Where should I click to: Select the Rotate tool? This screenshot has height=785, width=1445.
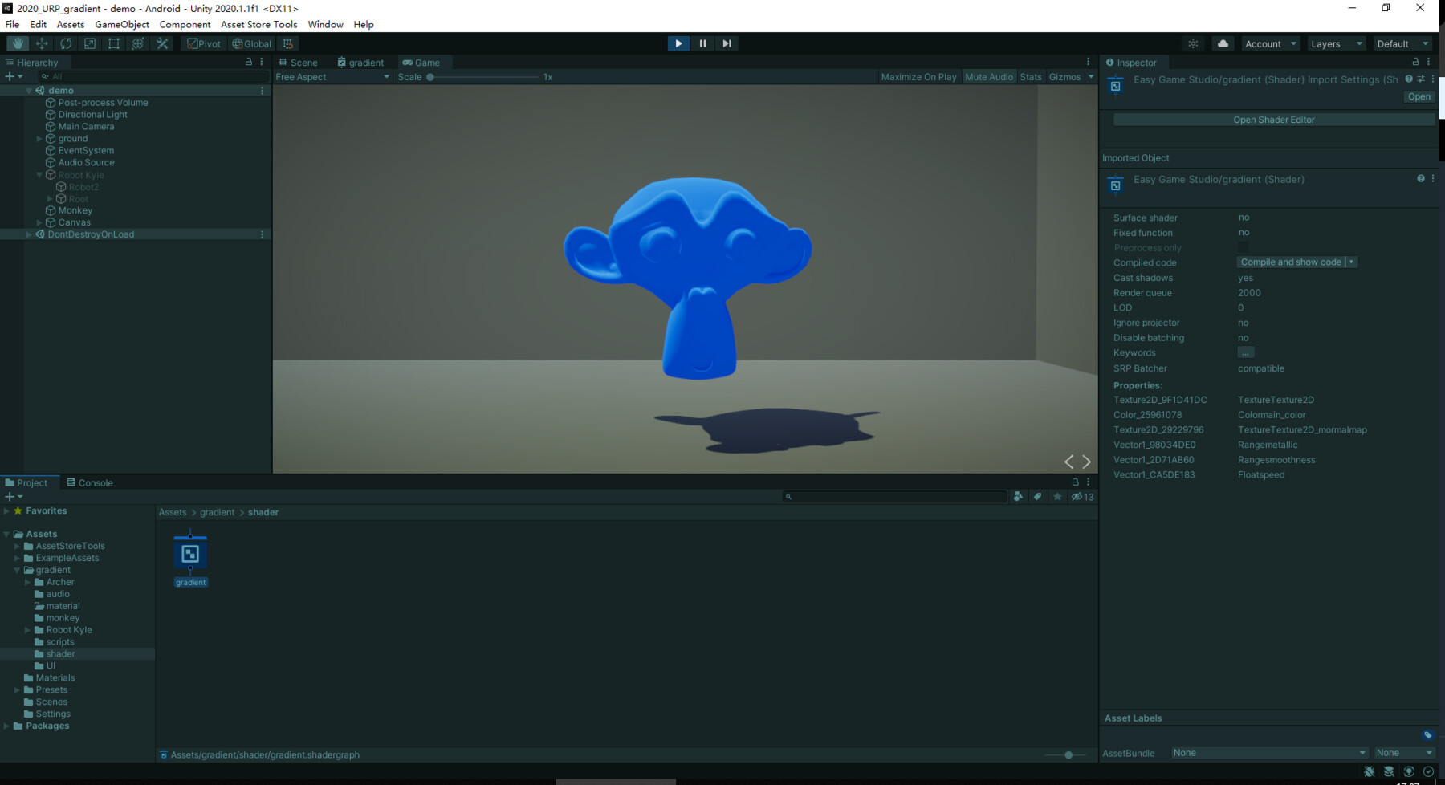[66, 43]
